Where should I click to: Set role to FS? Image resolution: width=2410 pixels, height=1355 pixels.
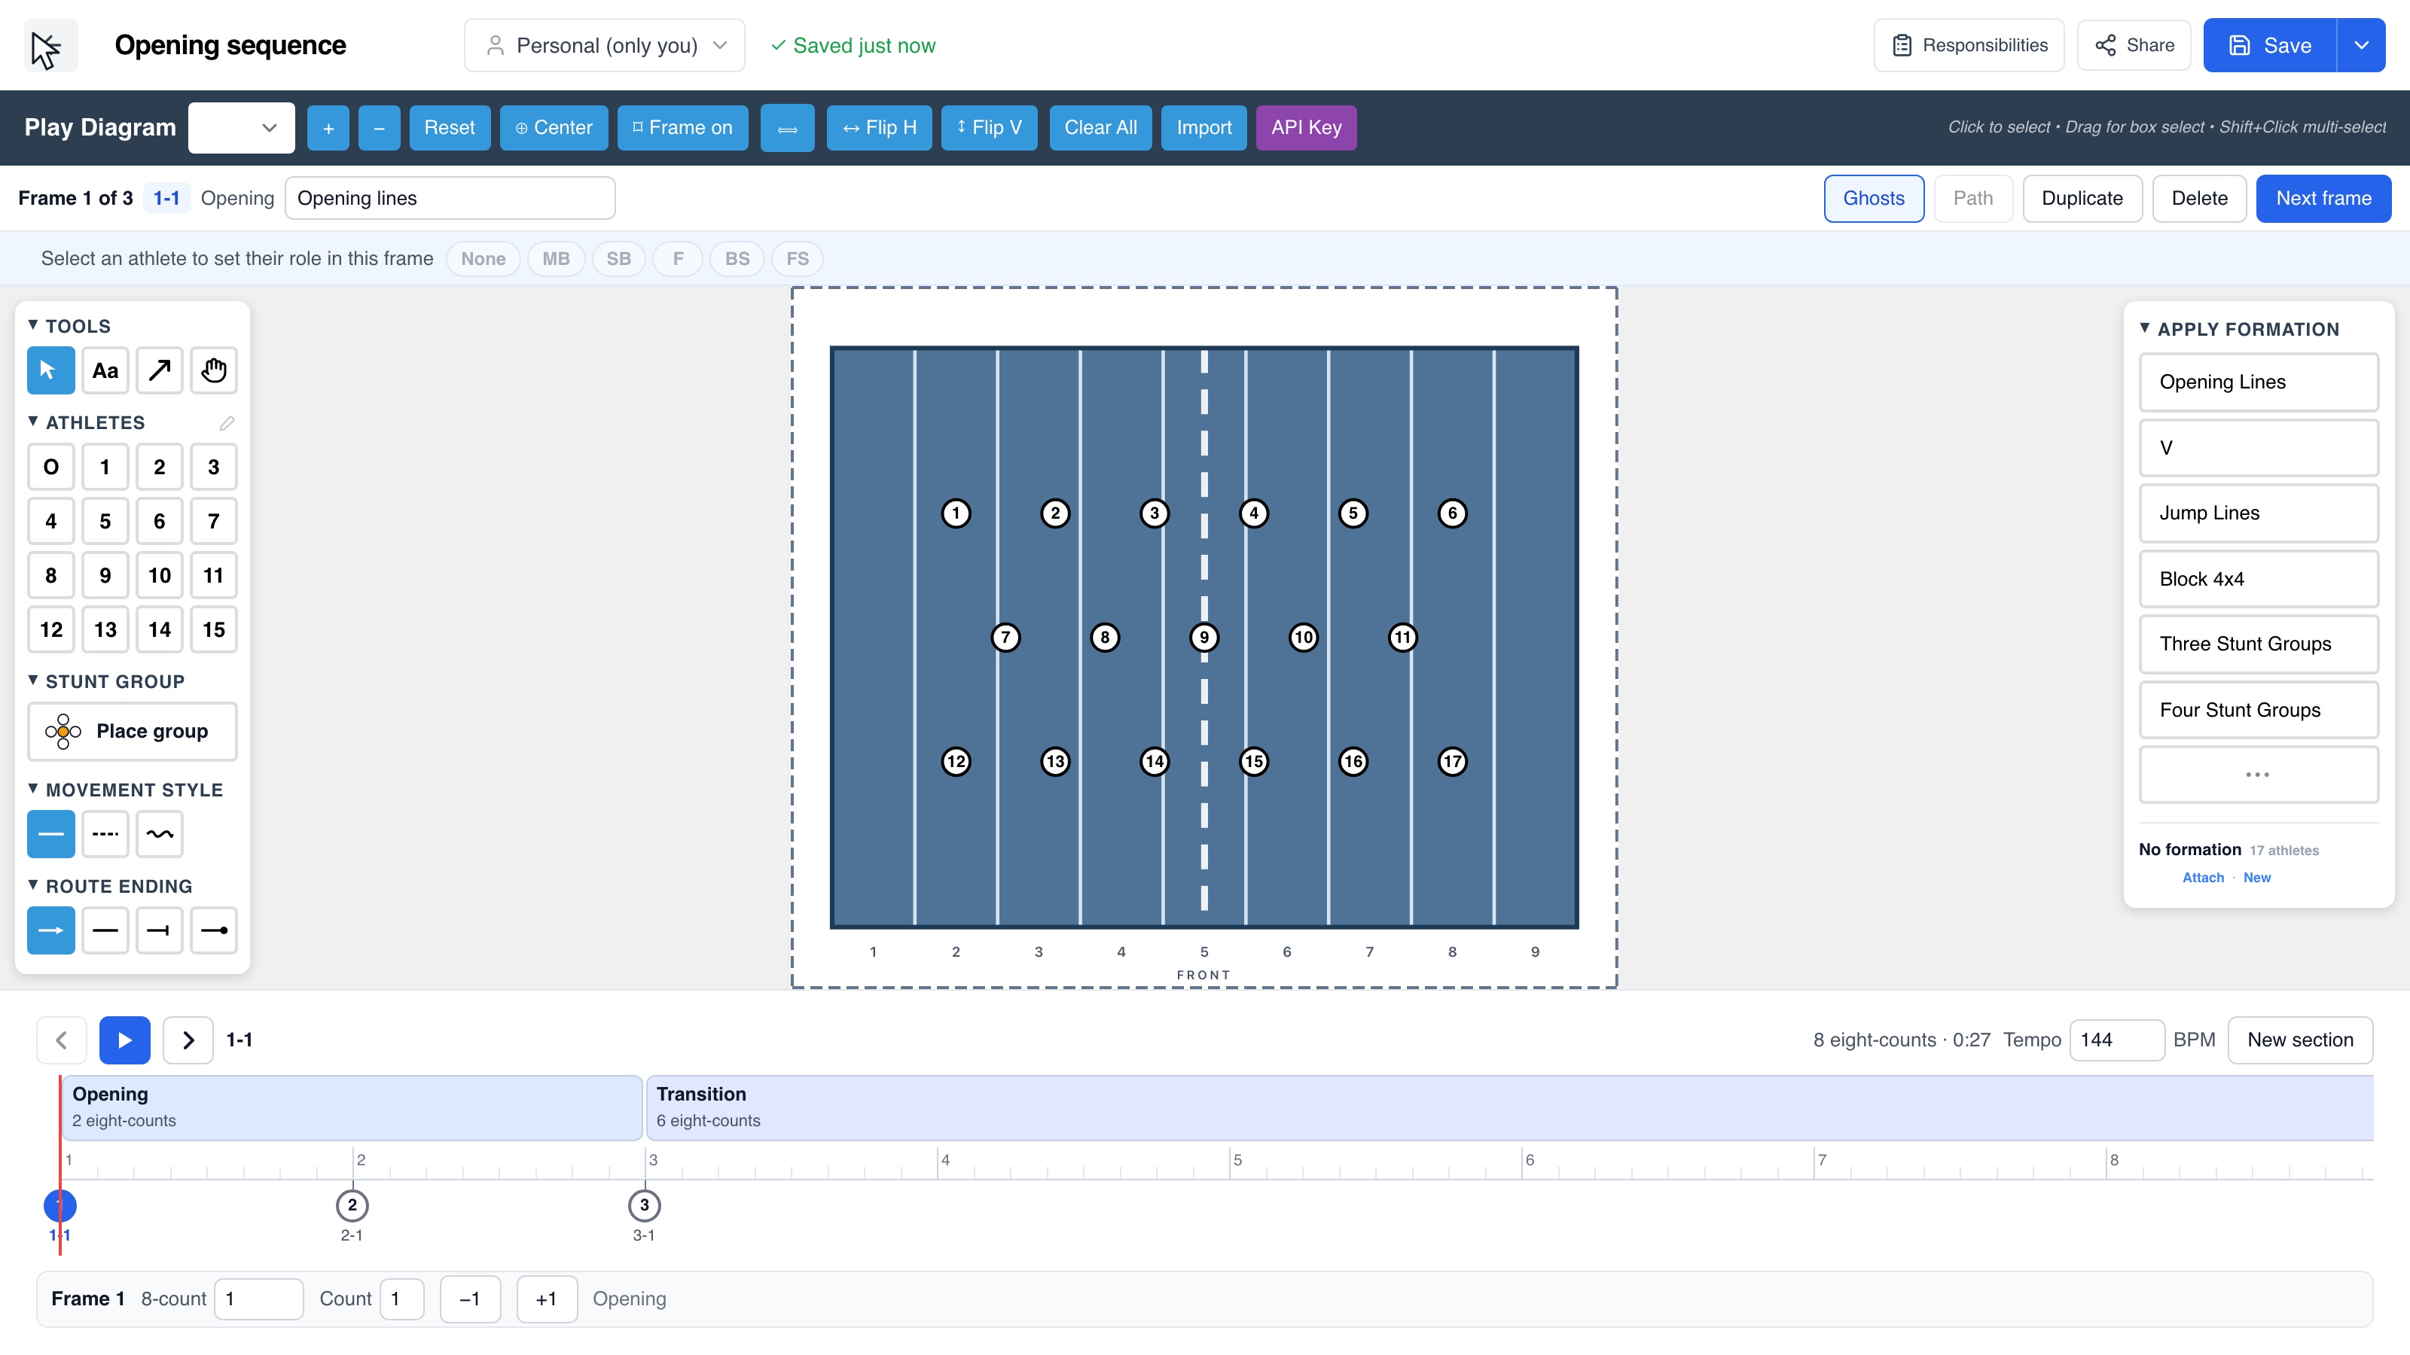click(x=797, y=259)
